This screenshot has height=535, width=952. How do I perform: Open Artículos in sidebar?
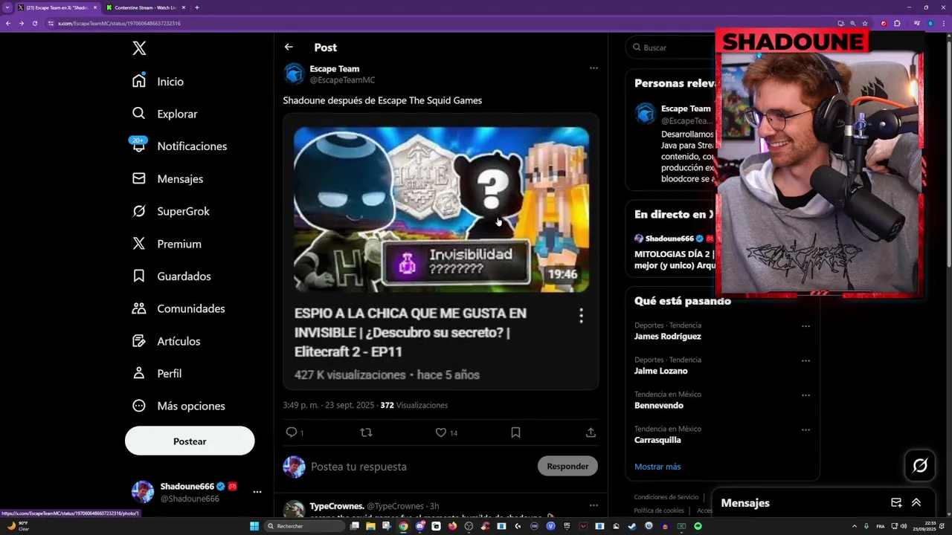[x=166, y=341]
